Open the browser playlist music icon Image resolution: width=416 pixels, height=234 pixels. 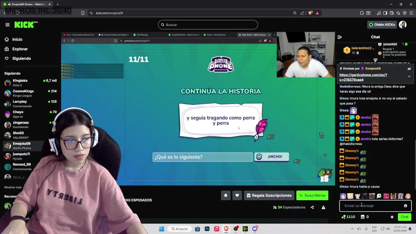pos(379,13)
